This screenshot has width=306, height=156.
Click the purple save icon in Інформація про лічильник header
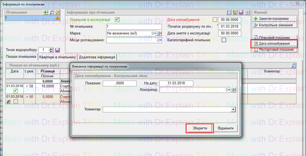tap(241, 12)
